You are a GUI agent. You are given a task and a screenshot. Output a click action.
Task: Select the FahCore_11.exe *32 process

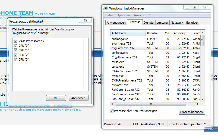pyautogui.click(x=156, y=90)
